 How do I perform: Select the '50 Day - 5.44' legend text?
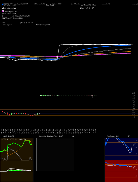click(10, 8)
